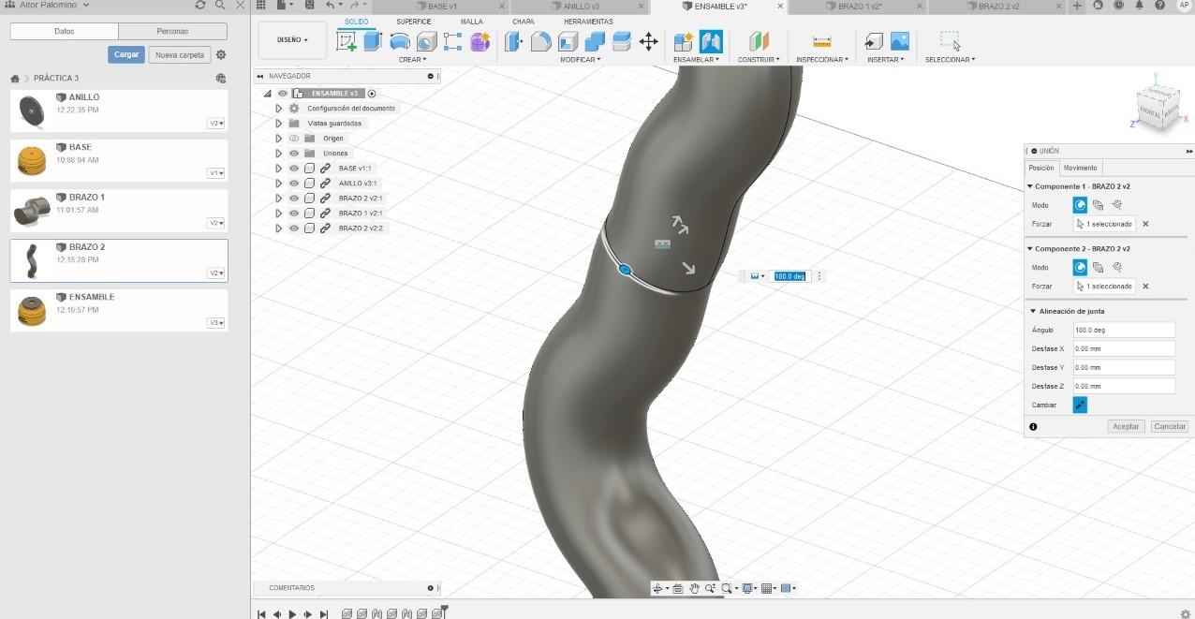This screenshot has width=1195, height=619.
Task: Open the BRAZO 1 file thumbnail
Action: (x=32, y=212)
